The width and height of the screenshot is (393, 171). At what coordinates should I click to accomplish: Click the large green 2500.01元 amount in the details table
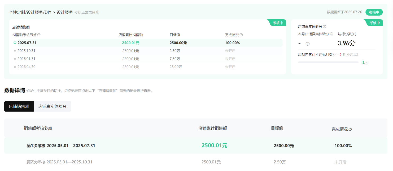pos(214,145)
